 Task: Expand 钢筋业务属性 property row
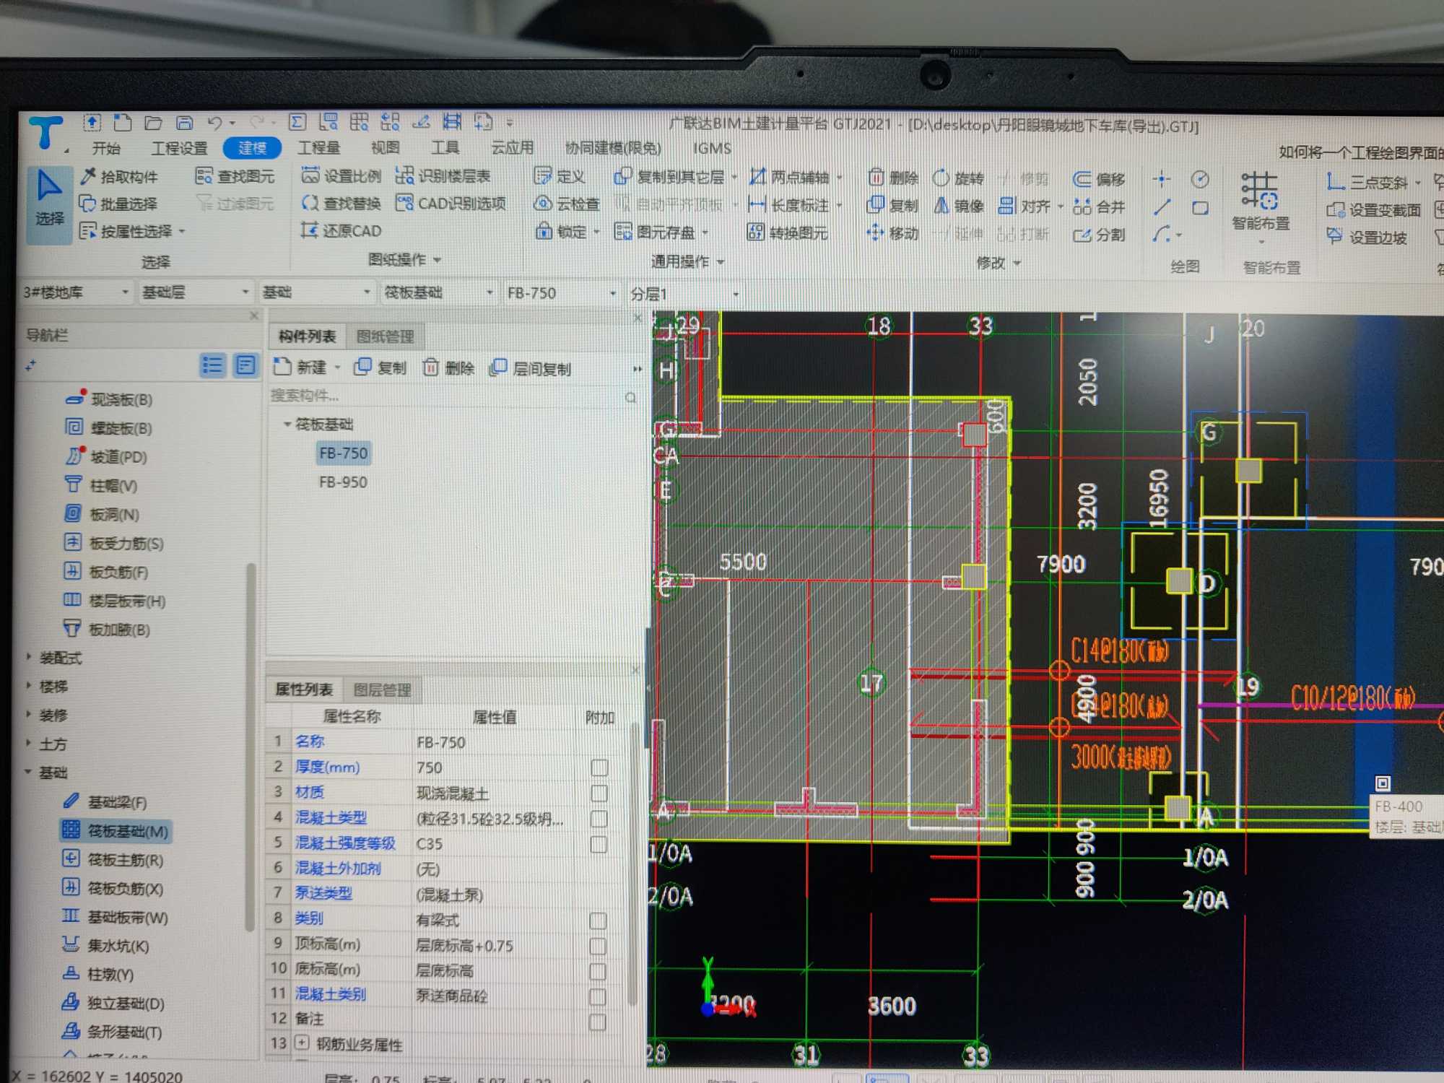[x=302, y=1043]
